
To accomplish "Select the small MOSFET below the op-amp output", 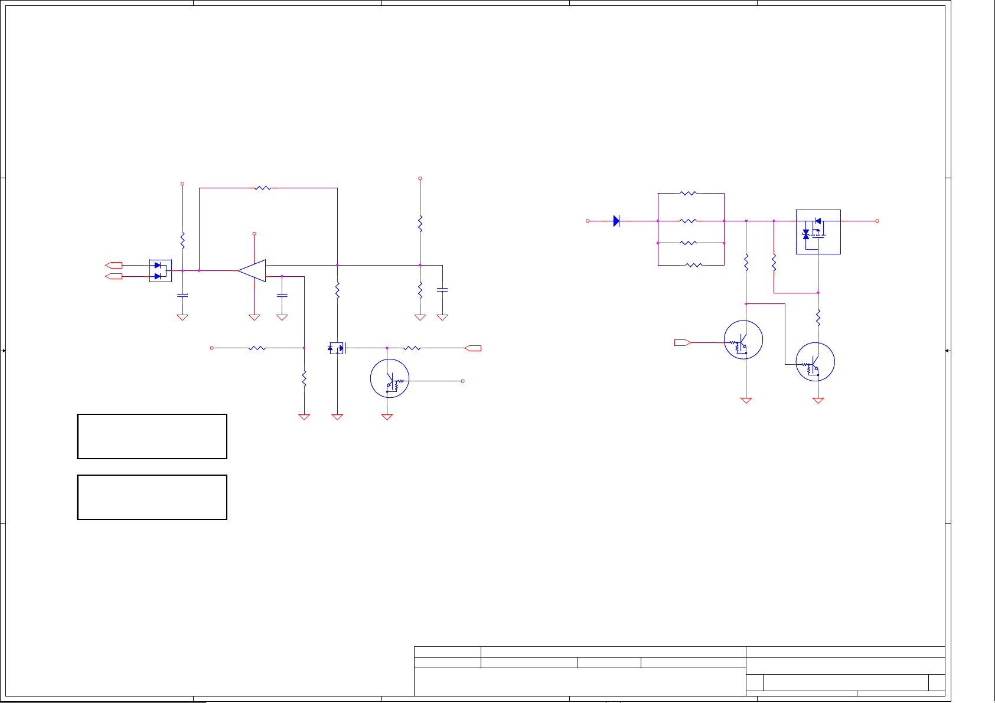I will click(337, 348).
